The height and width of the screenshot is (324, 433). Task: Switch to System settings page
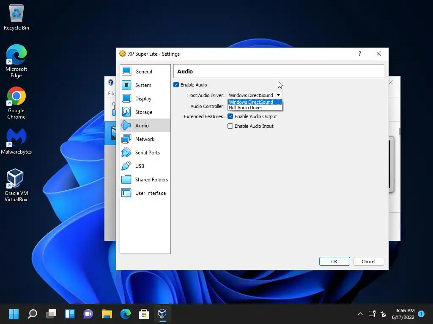(x=145, y=85)
